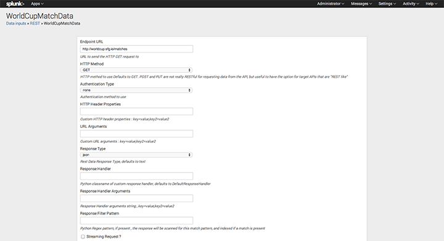
Task: Click the Splunk logo
Action: click(15, 4)
